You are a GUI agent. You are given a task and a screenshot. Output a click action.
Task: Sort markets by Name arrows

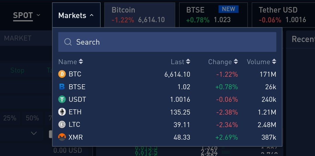tap(81, 62)
